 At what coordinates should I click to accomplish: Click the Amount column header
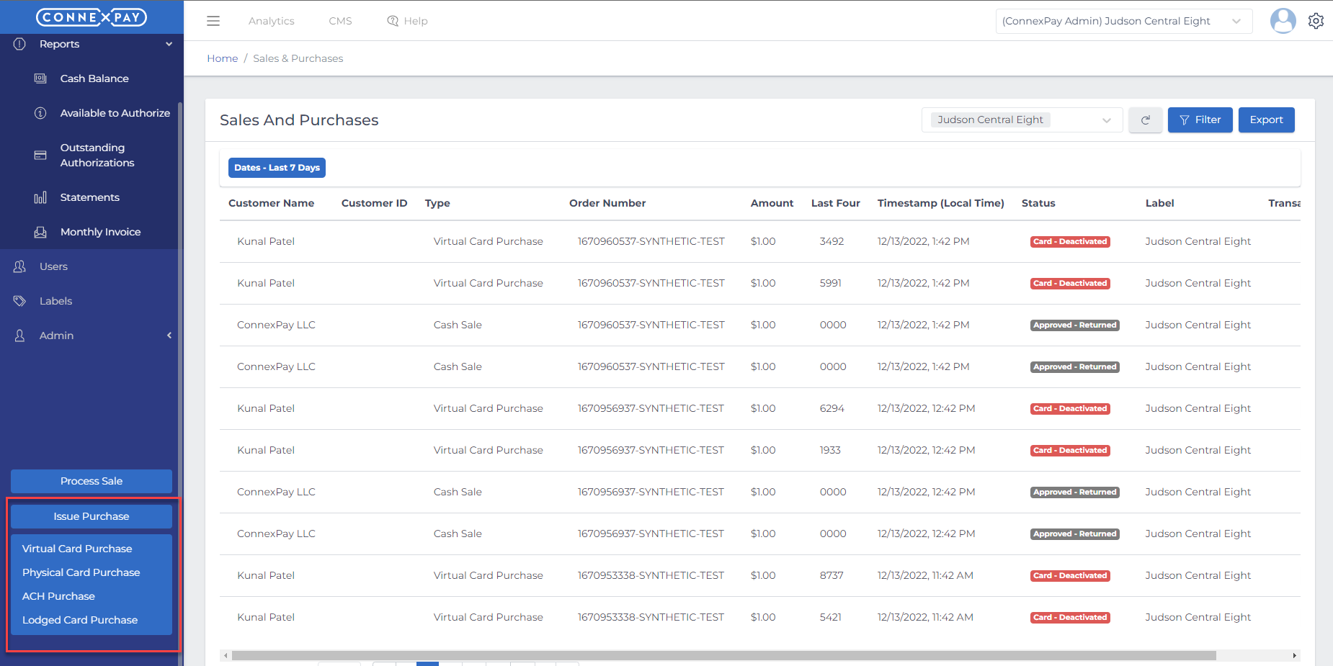point(772,203)
